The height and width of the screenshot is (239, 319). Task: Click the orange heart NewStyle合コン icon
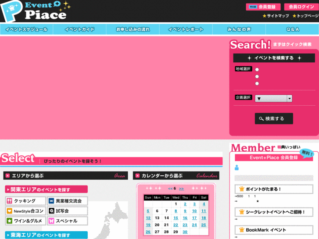click(x=9, y=211)
